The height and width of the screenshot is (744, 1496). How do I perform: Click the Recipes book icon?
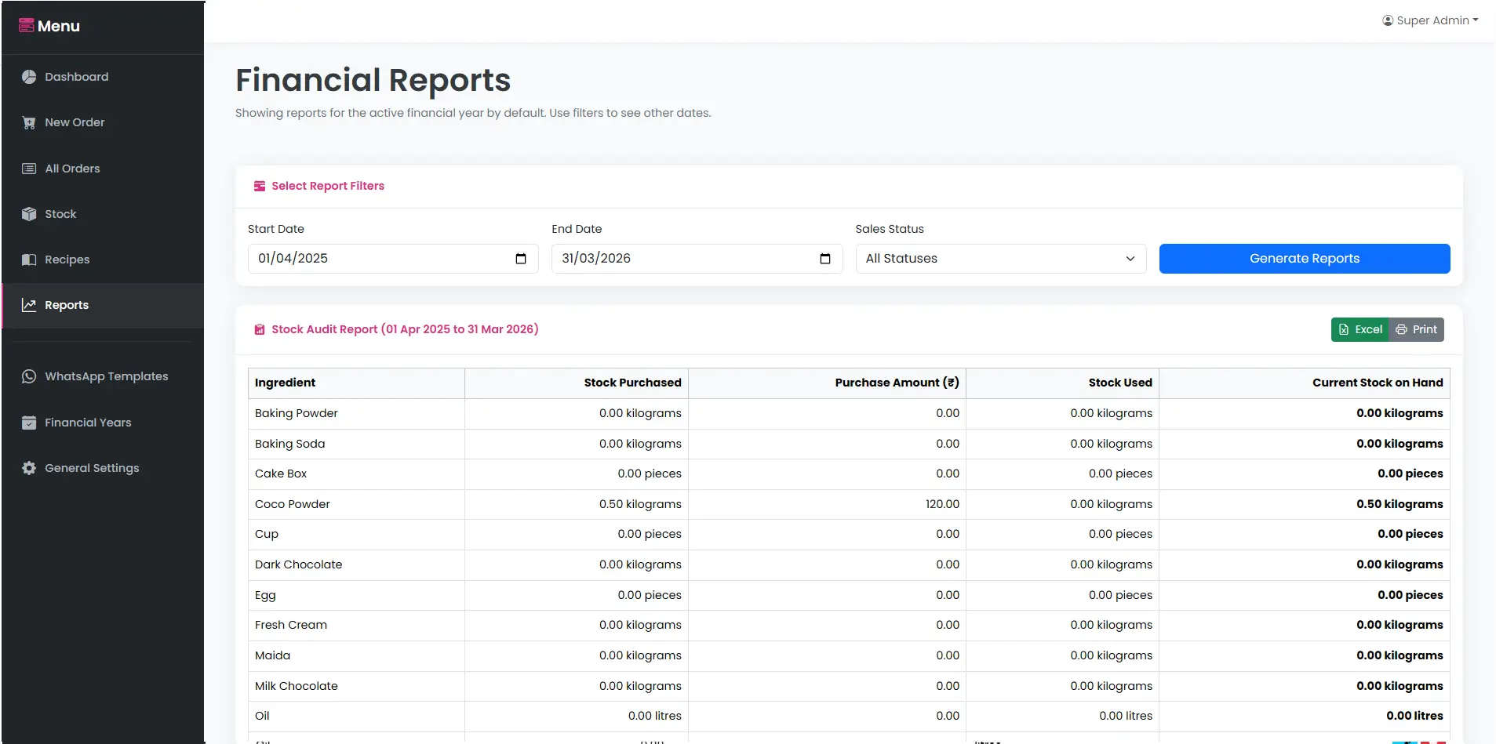29,259
